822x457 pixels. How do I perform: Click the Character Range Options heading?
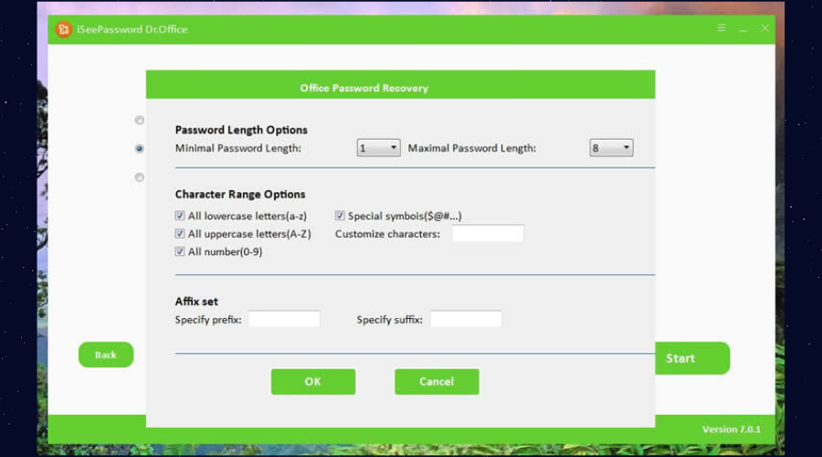(x=240, y=194)
